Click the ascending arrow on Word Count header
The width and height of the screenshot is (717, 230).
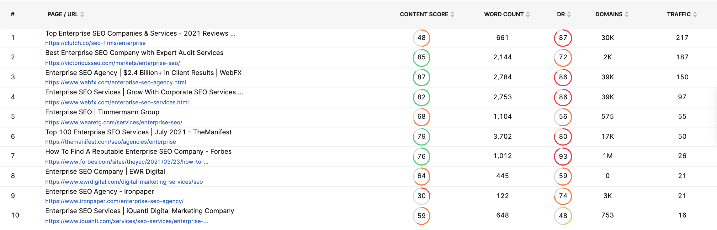528,12
